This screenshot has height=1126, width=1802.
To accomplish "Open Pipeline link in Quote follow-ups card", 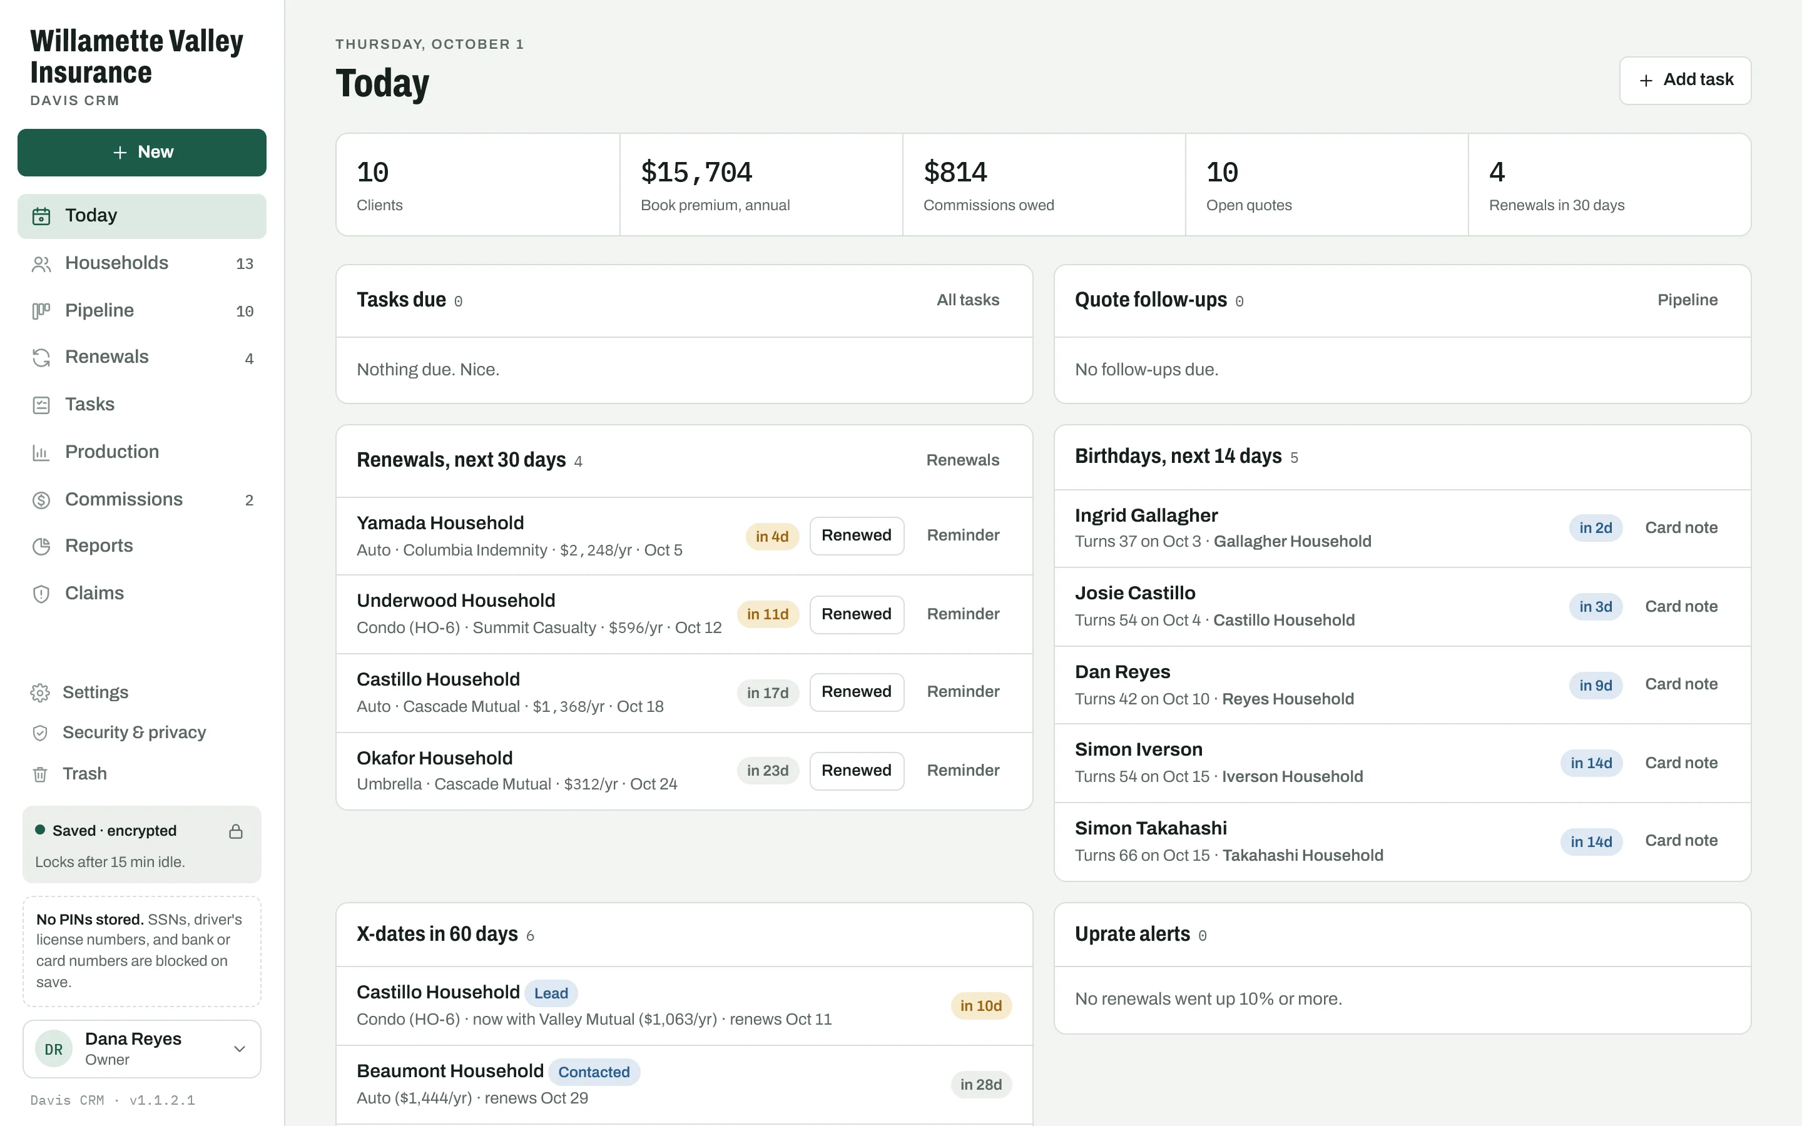I will pos(1687,300).
